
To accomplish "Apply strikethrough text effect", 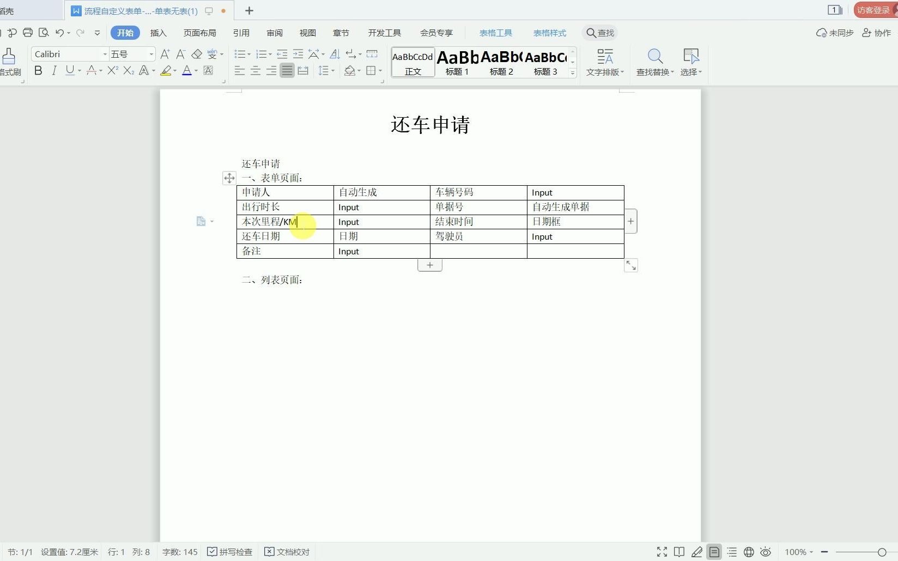I will (x=91, y=71).
